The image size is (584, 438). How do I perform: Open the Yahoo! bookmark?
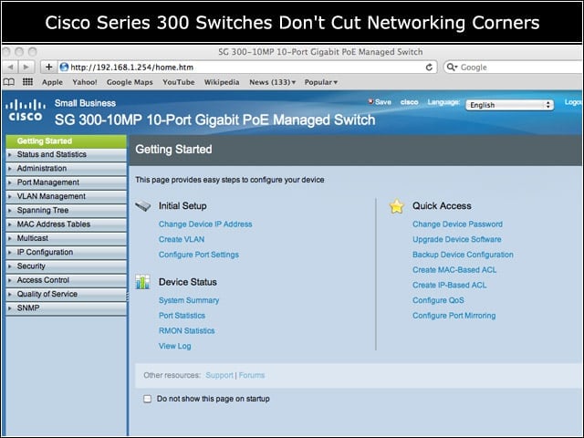point(85,82)
